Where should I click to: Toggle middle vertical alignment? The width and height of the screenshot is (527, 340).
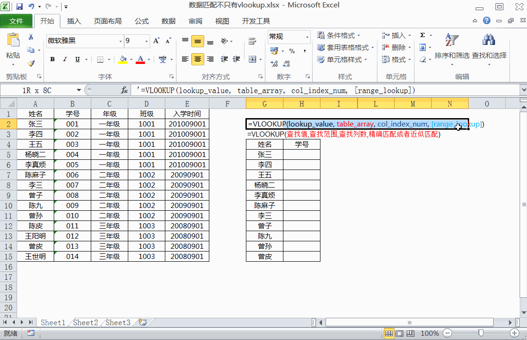point(198,41)
